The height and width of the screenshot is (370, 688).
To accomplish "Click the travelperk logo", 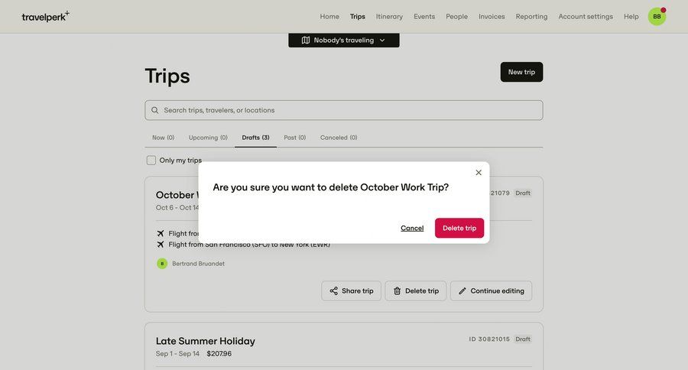I will pos(45,16).
